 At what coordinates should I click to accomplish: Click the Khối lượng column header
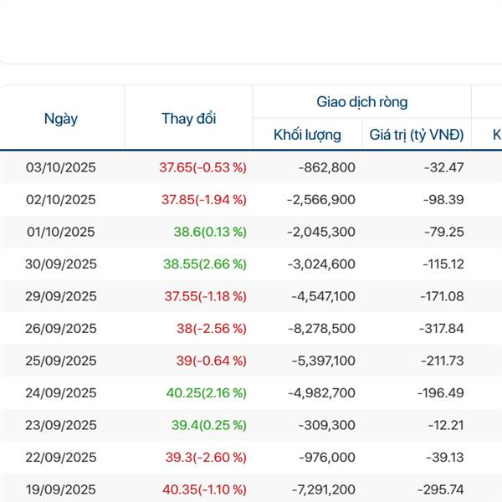[307, 134]
